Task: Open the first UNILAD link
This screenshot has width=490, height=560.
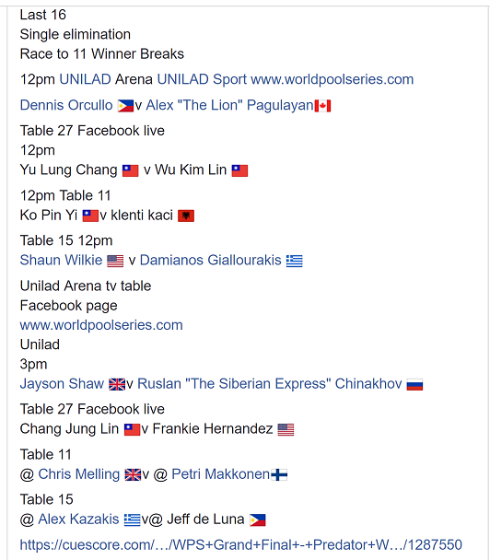Action: tap(85, 79)
